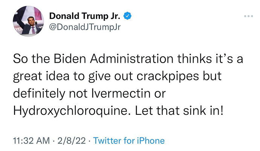Click the display name Donald Trump Jr.
The width and height of the screenshot is (260, 151).
pyautogui.click(x=84, y=16)
